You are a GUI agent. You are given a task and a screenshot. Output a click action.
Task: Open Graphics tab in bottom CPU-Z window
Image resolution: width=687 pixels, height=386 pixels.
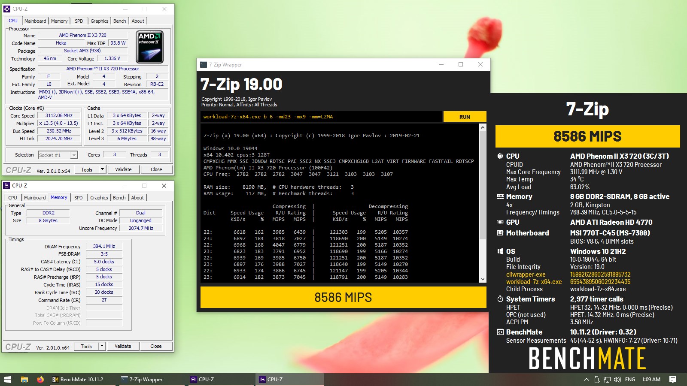[x=99, y=198]
